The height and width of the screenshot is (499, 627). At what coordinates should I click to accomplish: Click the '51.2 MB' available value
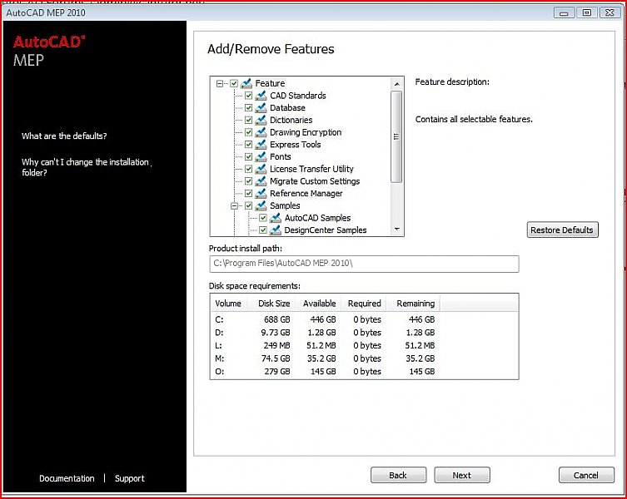click(321, 346)
